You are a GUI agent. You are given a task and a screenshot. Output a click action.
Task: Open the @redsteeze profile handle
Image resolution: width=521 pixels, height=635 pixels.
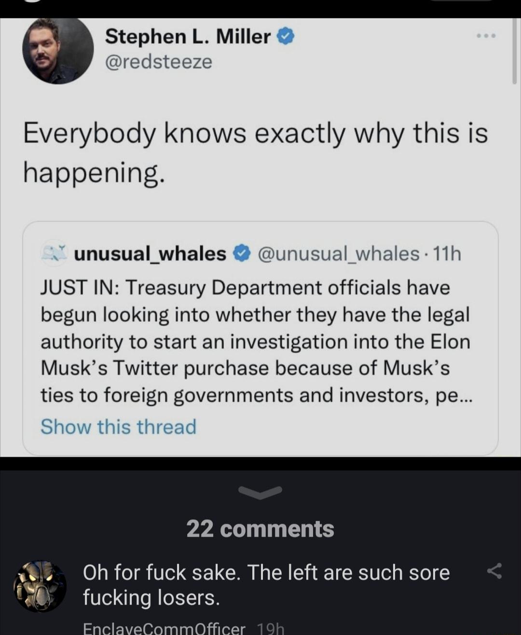(159, 62)
